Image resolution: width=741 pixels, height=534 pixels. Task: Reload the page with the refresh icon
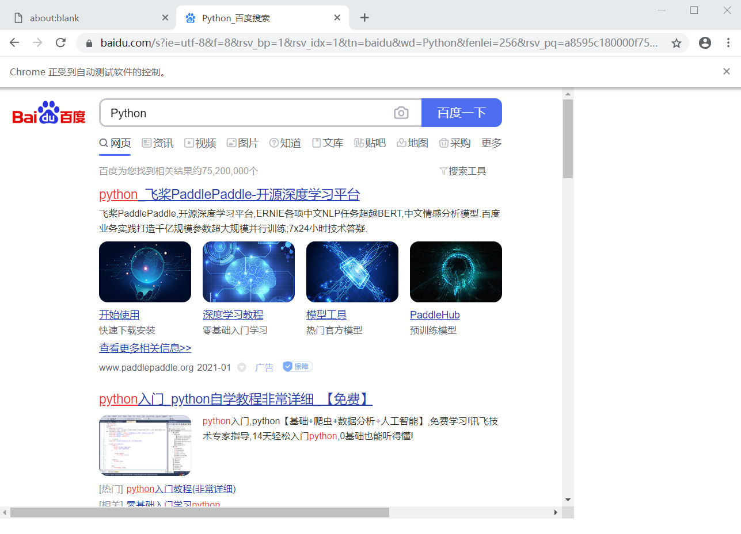[60, 43]
